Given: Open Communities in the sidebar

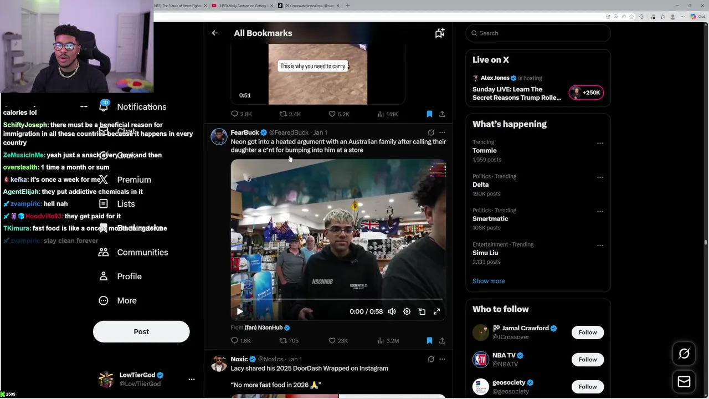Looking at the screenshot, I should tap(133, 252).
